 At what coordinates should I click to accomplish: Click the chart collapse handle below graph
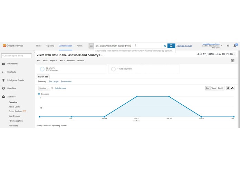pos(136,120)
